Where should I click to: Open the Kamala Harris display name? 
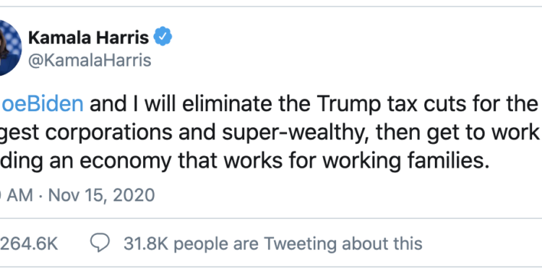click(88, 37)
